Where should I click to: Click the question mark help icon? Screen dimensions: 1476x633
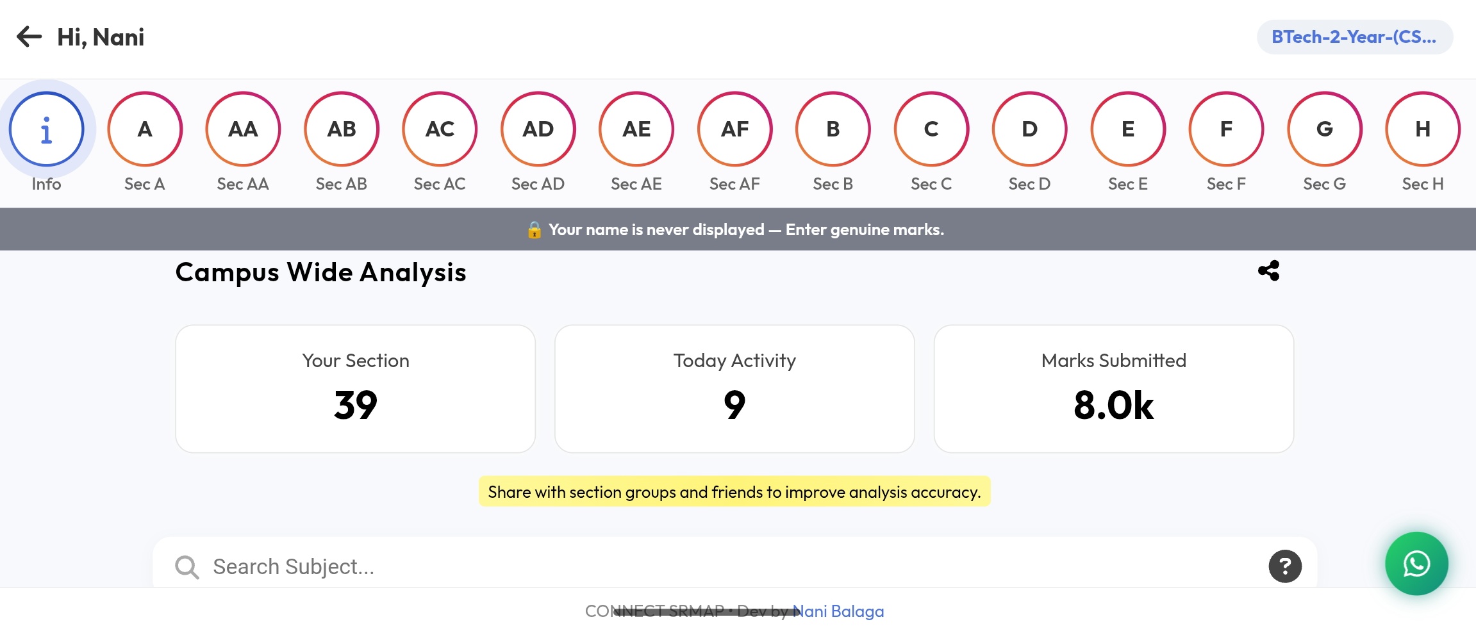(1285, 566)
